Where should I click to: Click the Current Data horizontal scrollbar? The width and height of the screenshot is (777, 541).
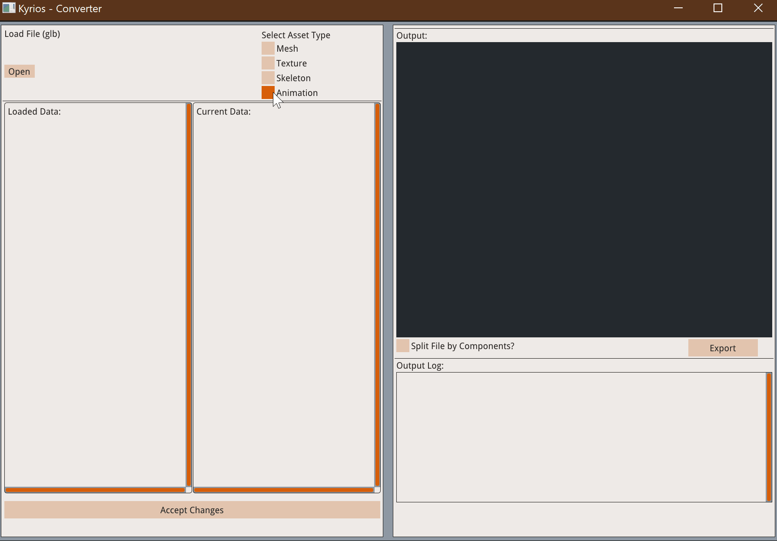tap(284, 490)
